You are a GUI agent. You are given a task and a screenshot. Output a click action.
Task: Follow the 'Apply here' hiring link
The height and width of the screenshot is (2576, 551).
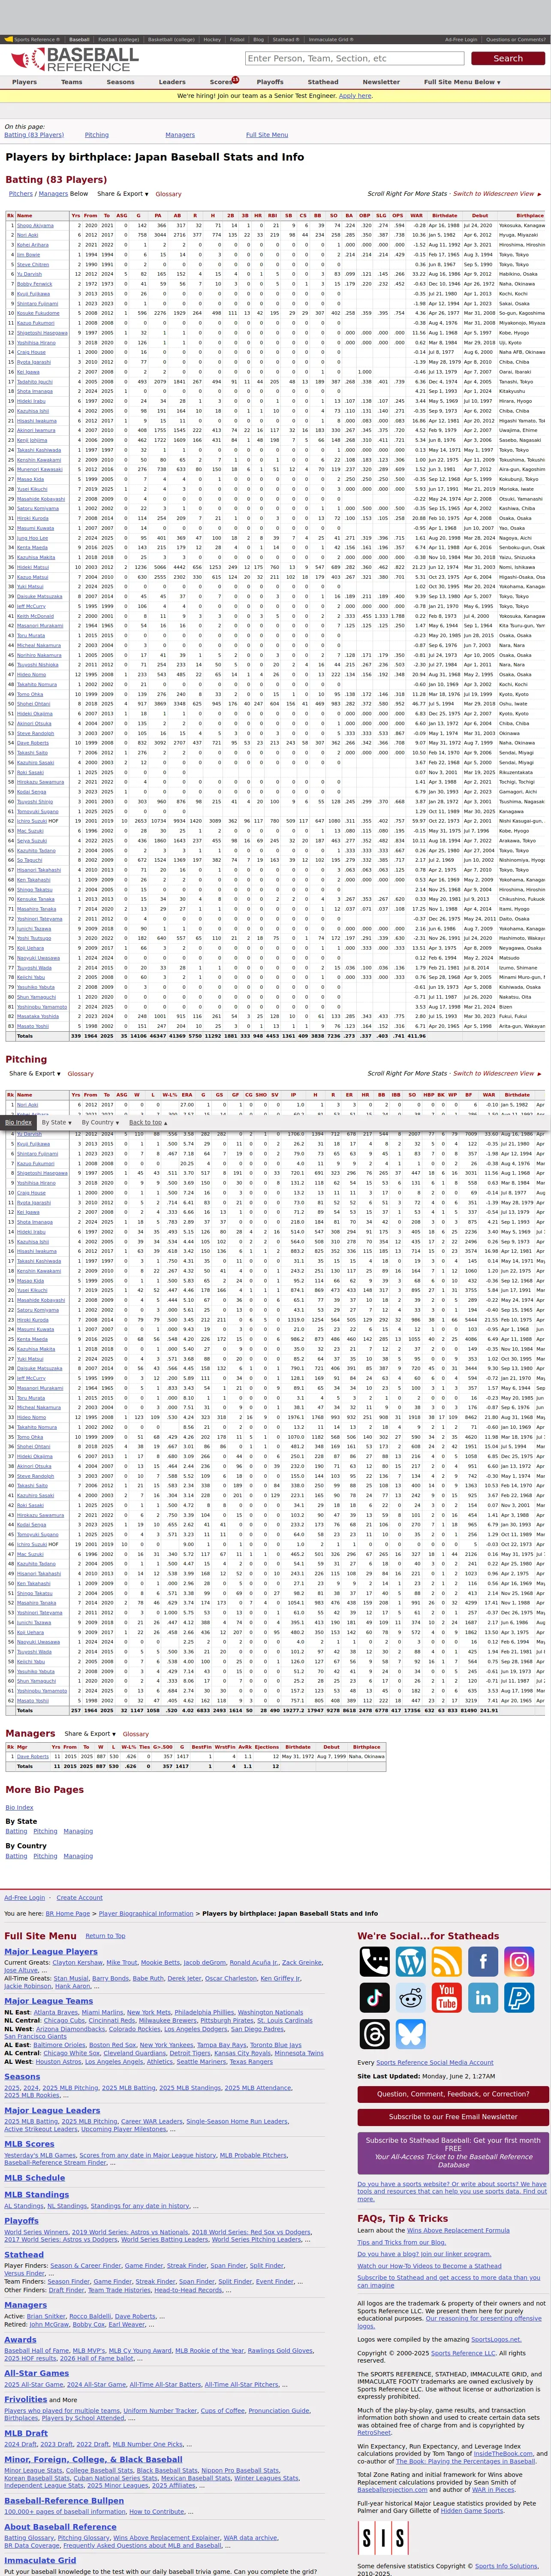[x=355, y=96]
